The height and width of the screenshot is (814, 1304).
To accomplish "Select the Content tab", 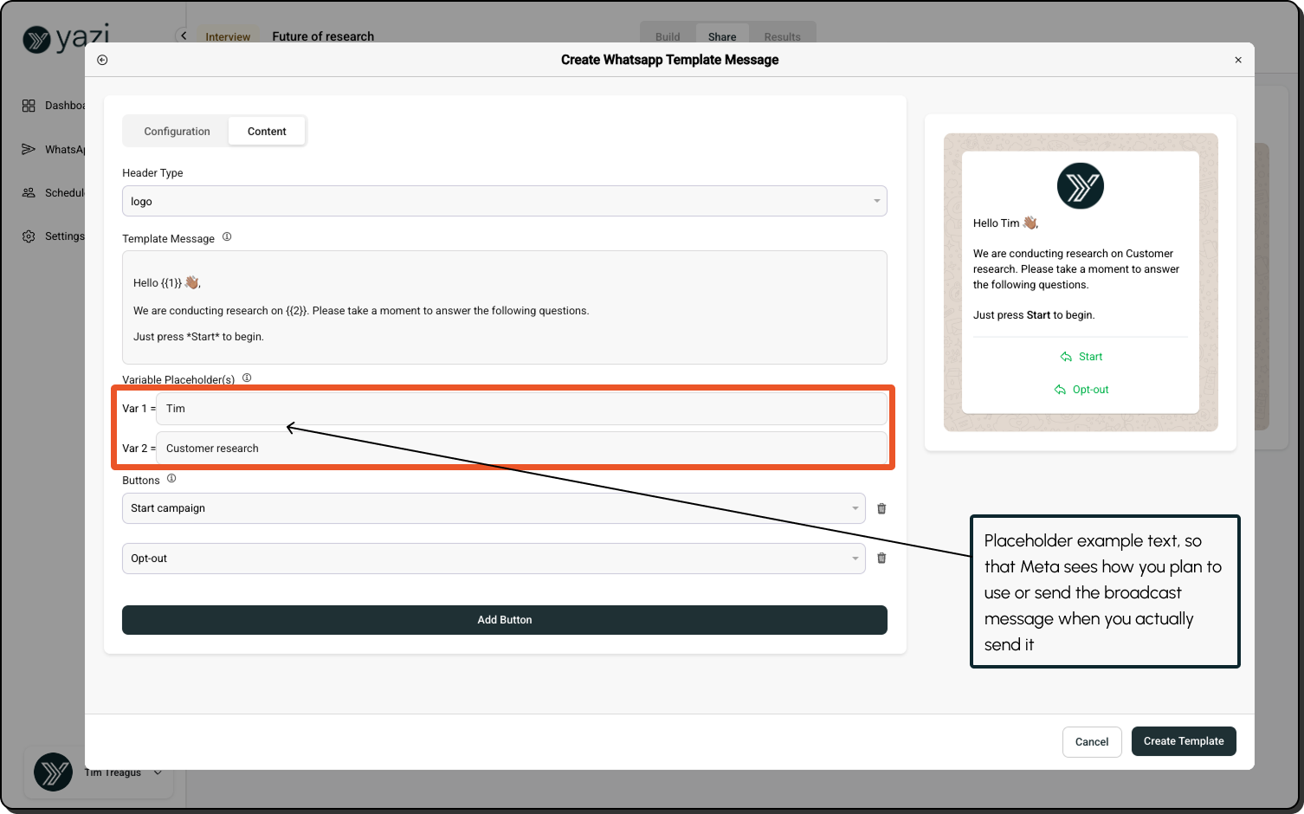I will click(267, 132).
